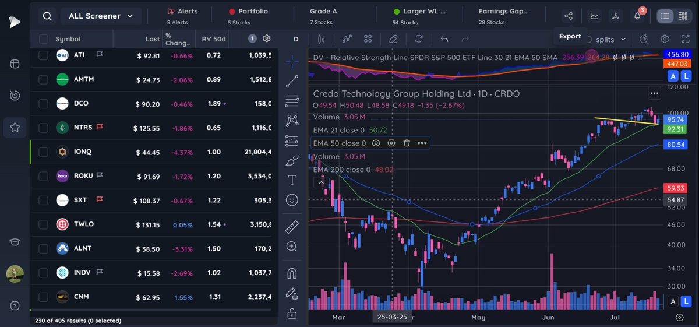Click the pencil edit icon in chart toolbar
The width and height of the screenshot is (699, 327).
393,39
